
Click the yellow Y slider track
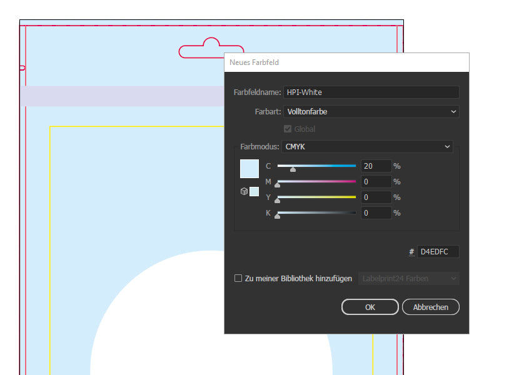click(316, 197)
